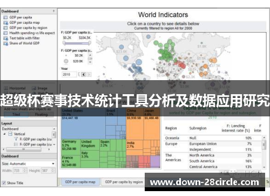Click the right handle of GDP slider
This screenshot has height=196, width=270.
[90, 43]
